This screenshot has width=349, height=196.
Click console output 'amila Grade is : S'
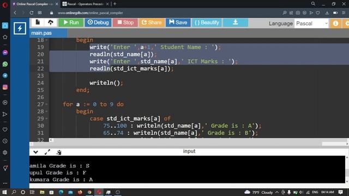tap(59, 166)
